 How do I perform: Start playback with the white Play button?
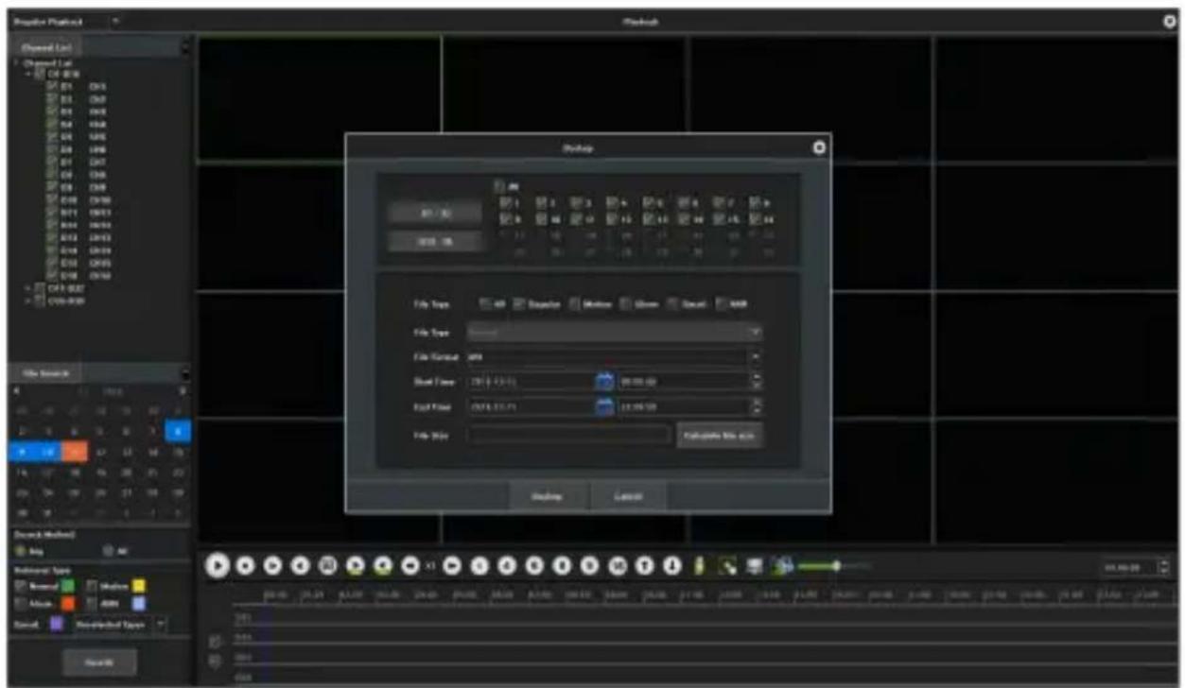[x=218, y=565]
